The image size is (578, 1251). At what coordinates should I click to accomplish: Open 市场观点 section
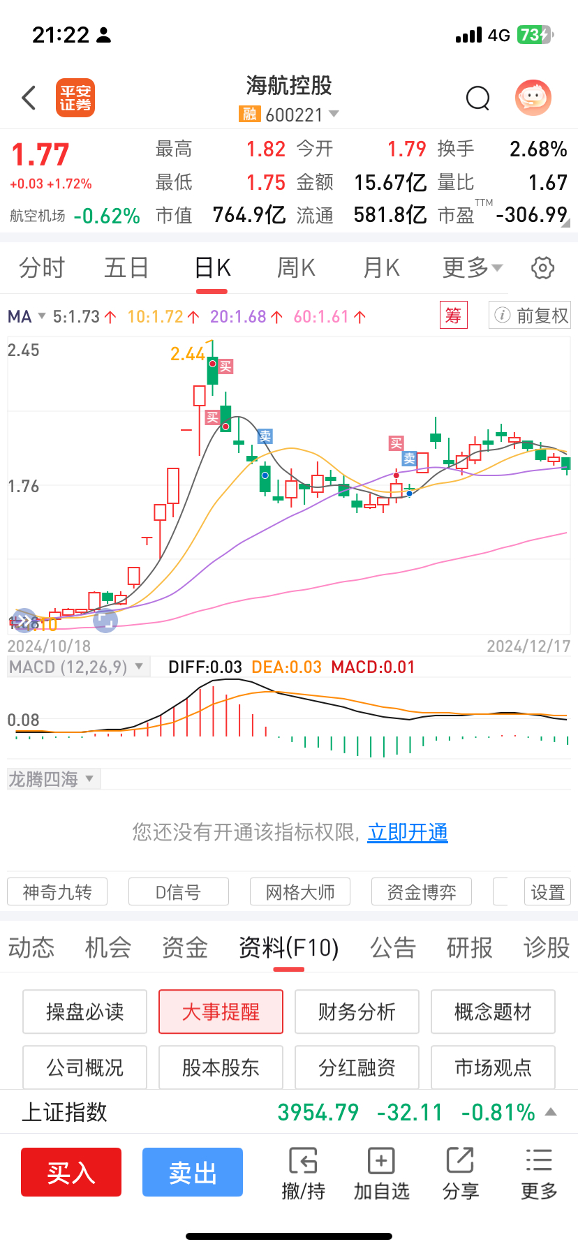tap(493, 1067)
